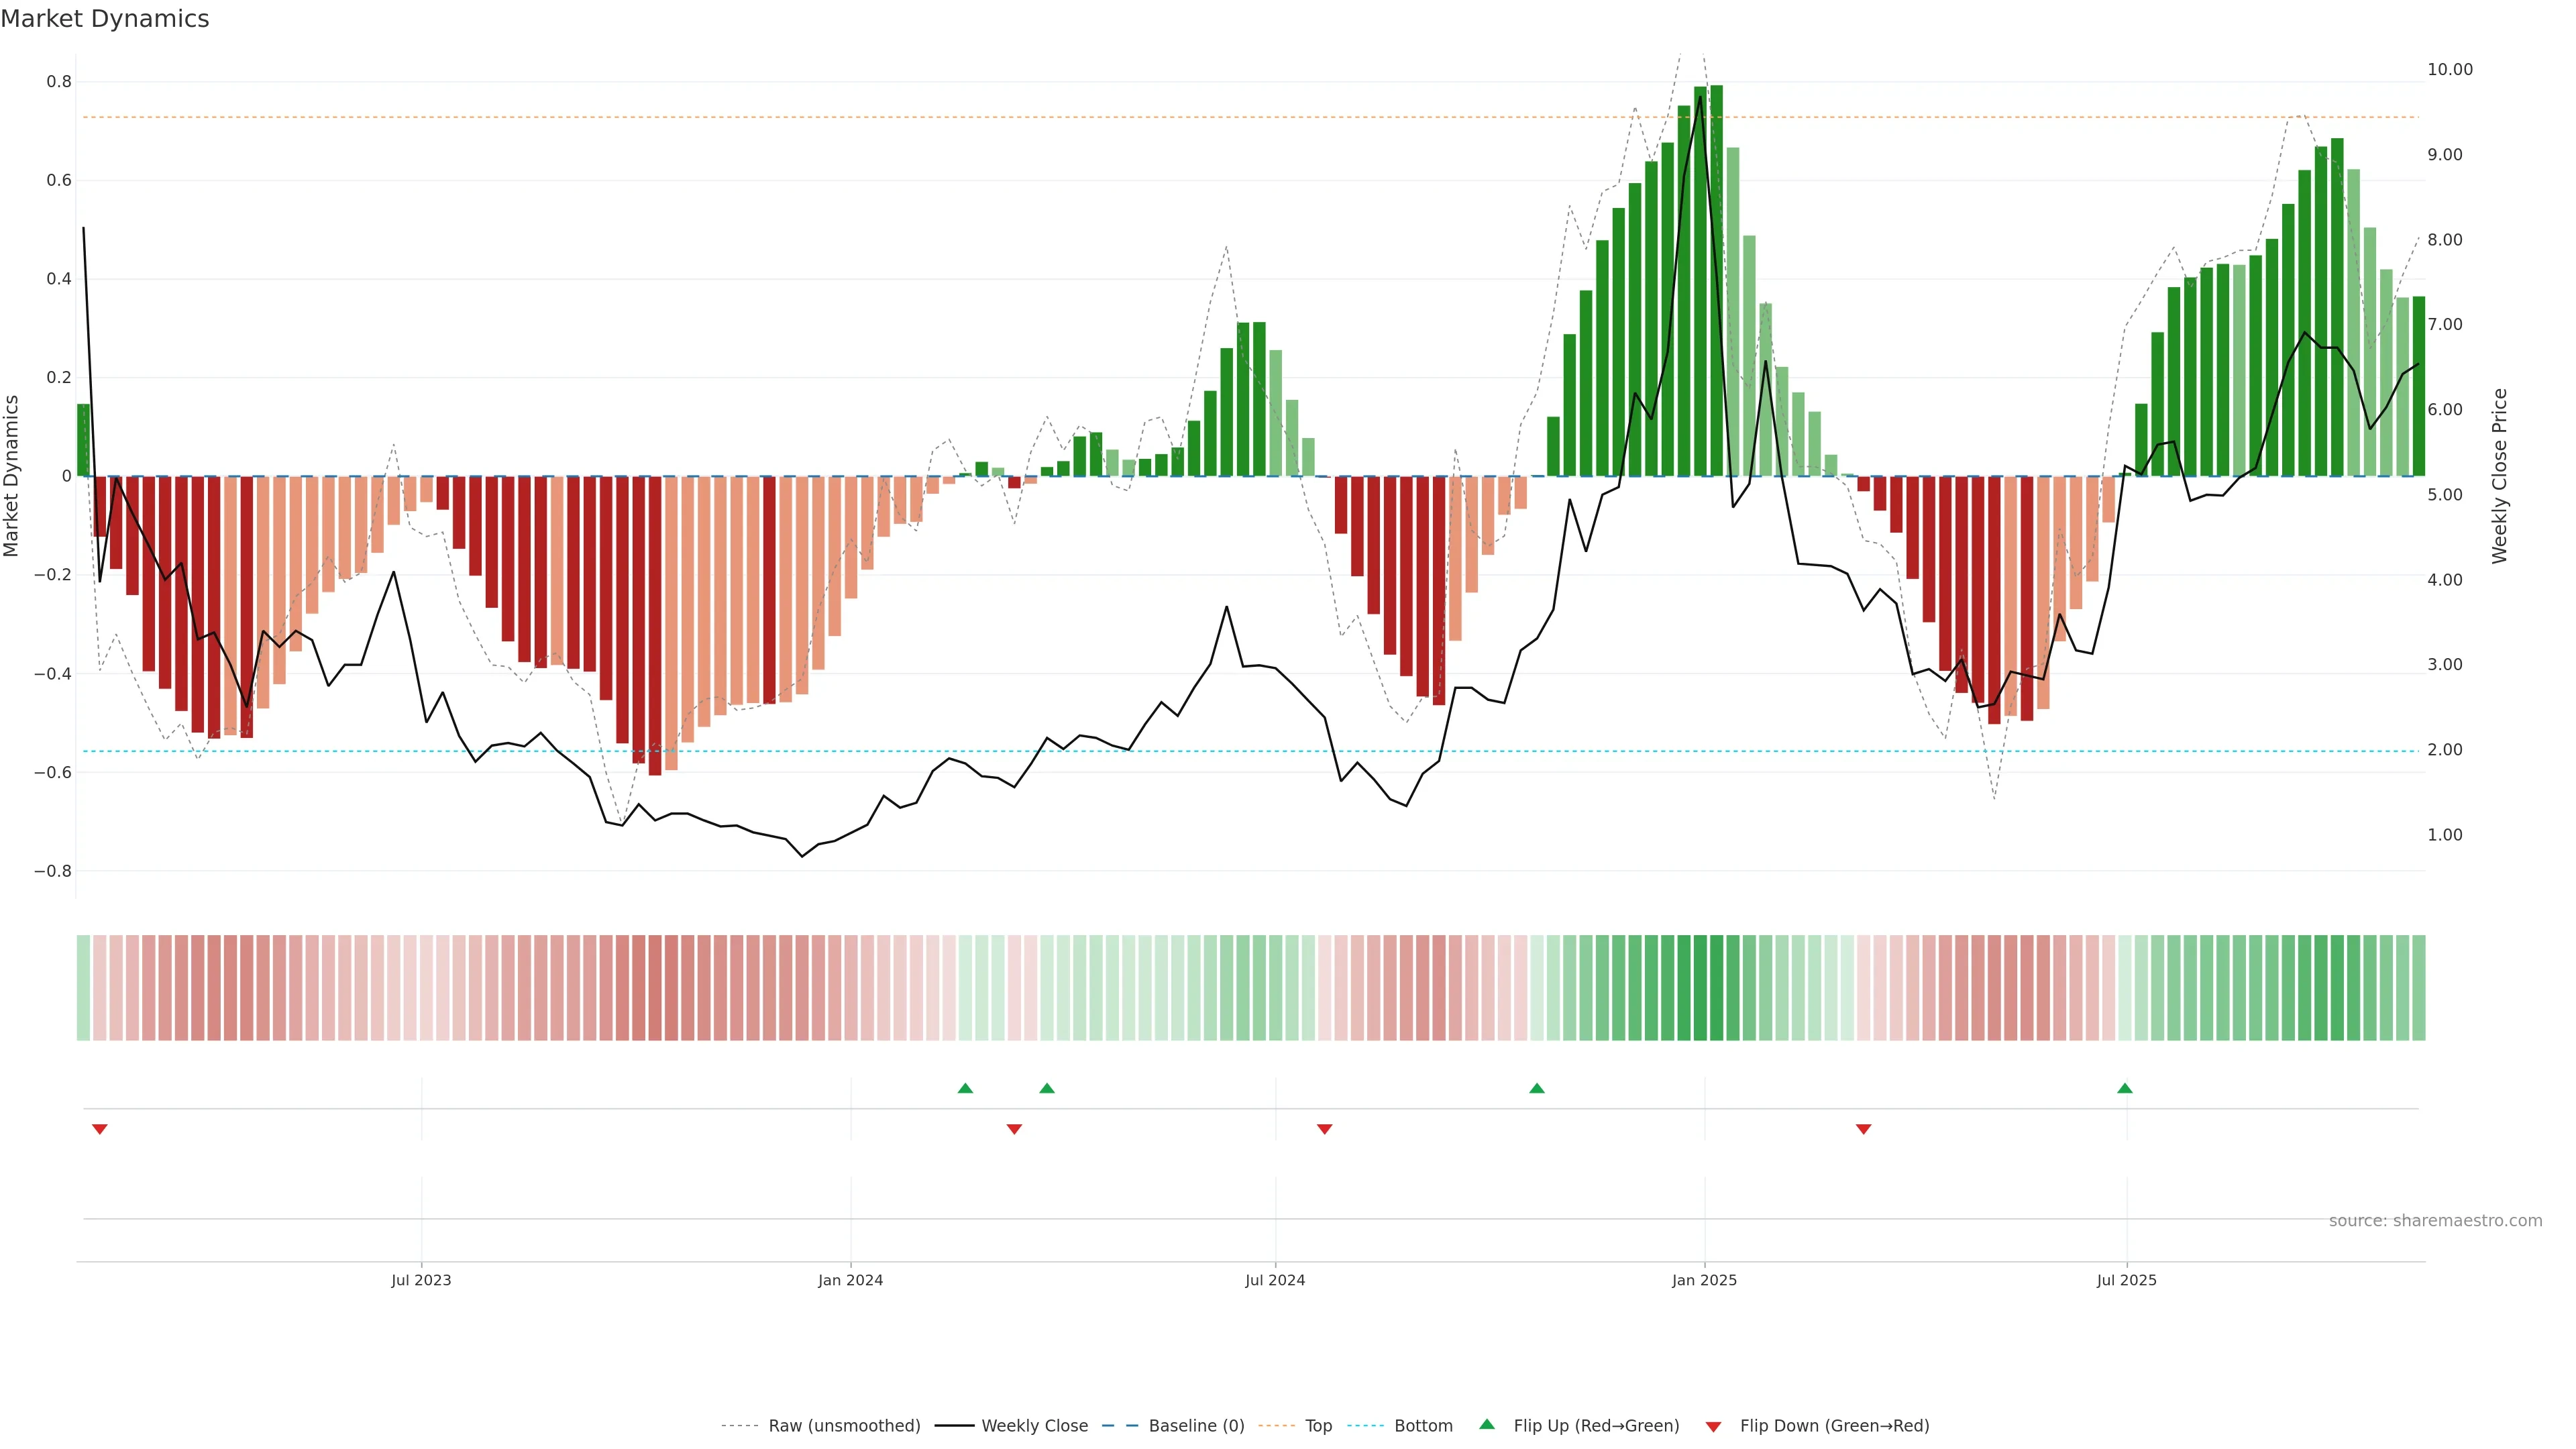Click the darkest green heatmap cell near Jan 2025
Screen dimensions: 2576x1449
point(1700,988)
